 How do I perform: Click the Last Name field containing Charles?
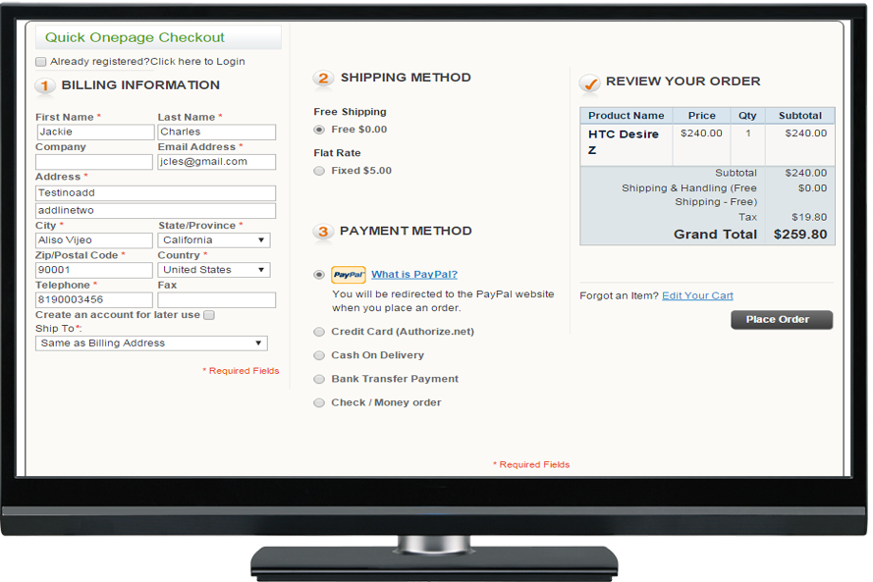pyautogui.click(x=217, y=132)
